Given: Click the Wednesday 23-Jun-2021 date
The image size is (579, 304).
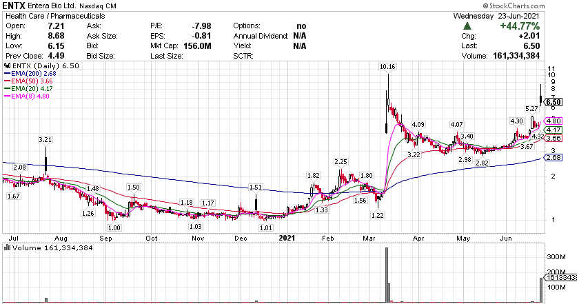Looking at the screenshot, I should pyautogui.click(x=496, y=16).
